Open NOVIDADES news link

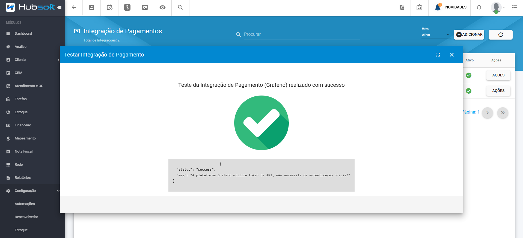[456, 7]
